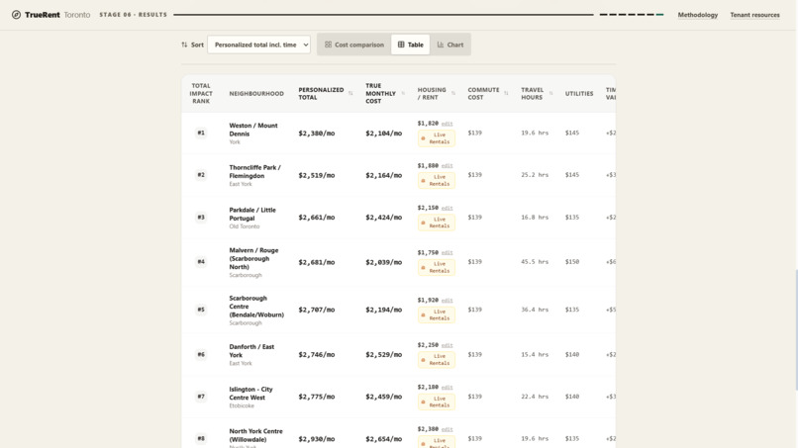The width and height of the screenshot is (798, 448).
Task: Switch to the Cost comparison view
Action: (354, 45)
